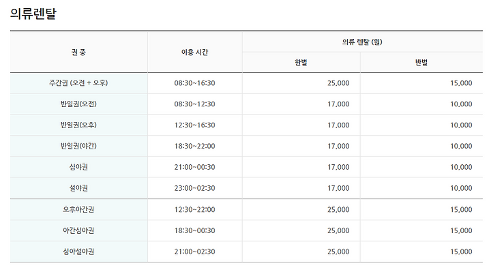Select the 한벌 sub-header cell
The image size is (491, 272).
301,63
